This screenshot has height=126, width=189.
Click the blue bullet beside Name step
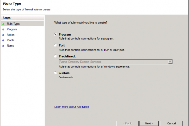coord(3,46)
